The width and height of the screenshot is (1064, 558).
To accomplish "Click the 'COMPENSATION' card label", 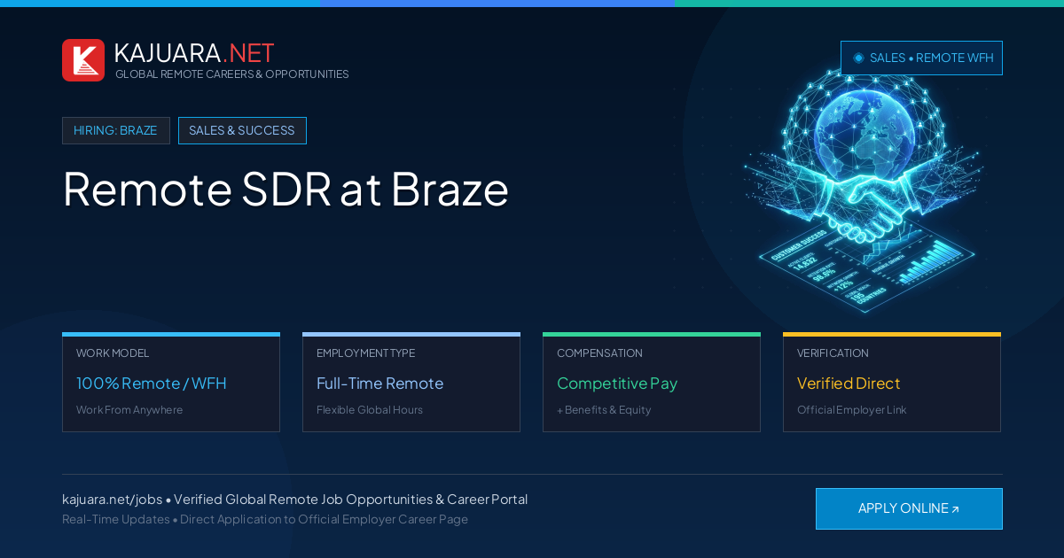I will pos(599,353).
